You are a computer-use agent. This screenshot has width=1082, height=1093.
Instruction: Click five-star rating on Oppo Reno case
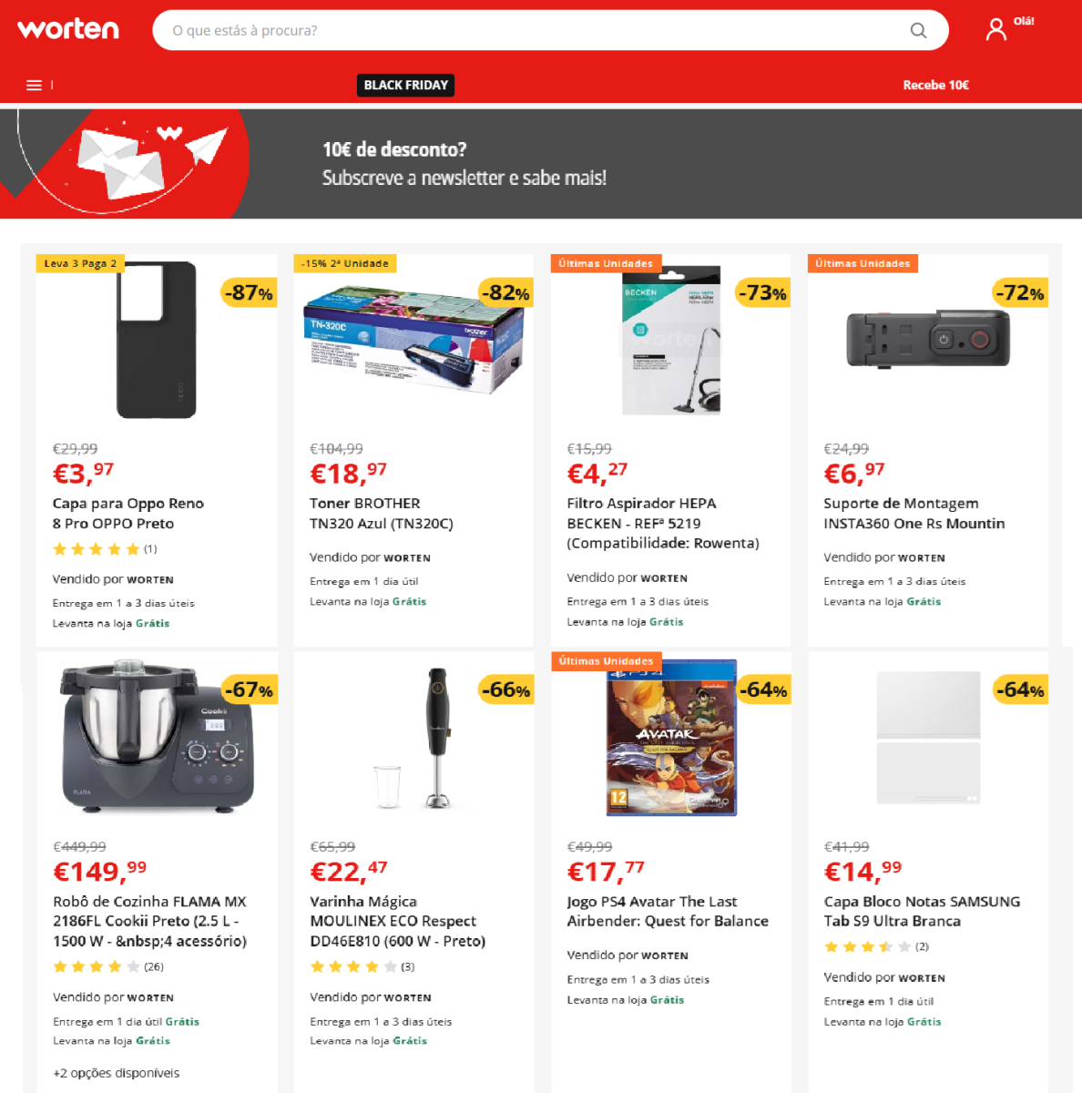point(97,548)
